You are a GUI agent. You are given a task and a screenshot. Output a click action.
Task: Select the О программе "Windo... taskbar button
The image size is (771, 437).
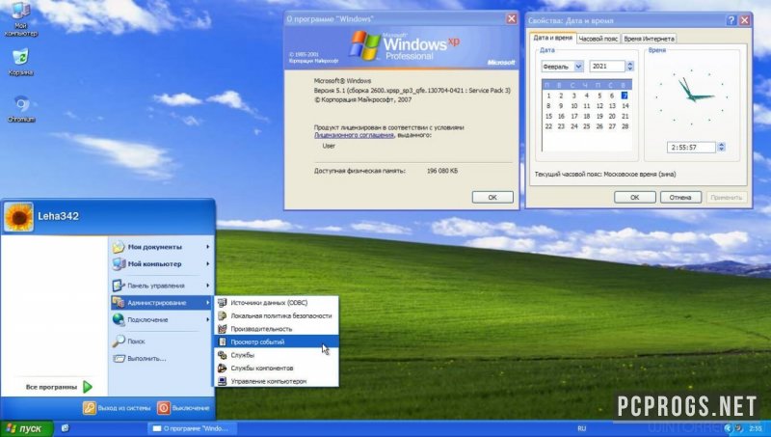tap(191, 428)
